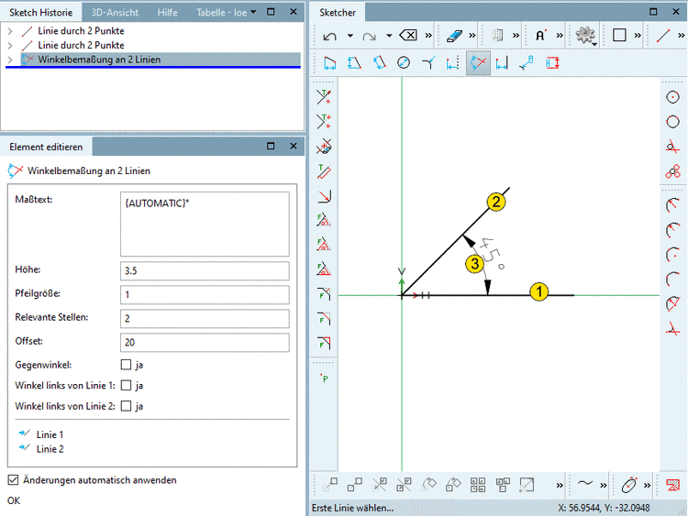Click the red height dimension icon
This screenshot has height=516, width=688.
pos(552,63)
